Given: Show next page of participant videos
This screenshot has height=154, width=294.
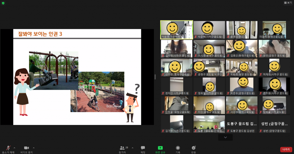Looking at the screenshot, I should 225,137.
